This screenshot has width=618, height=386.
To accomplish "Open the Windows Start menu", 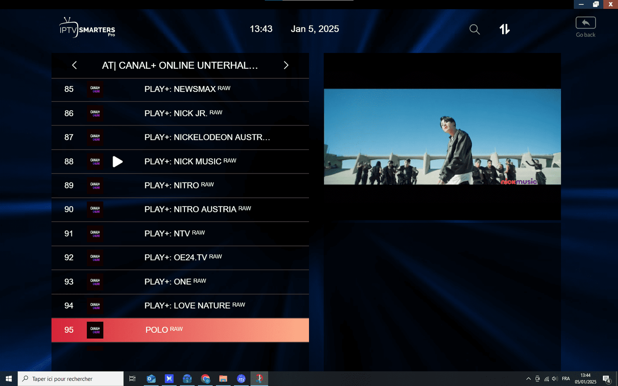I will tap(9, 379).
